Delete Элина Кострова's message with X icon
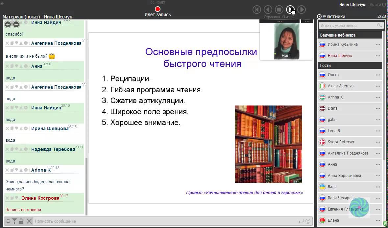Image resolution: width=388 pixels, height=228 pixels. [7, 198]
